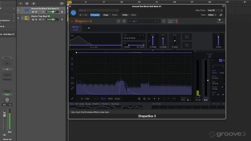Select MIDI trigger mode
The height and width of the screenshot is (141, 251).
click(110, 99)
